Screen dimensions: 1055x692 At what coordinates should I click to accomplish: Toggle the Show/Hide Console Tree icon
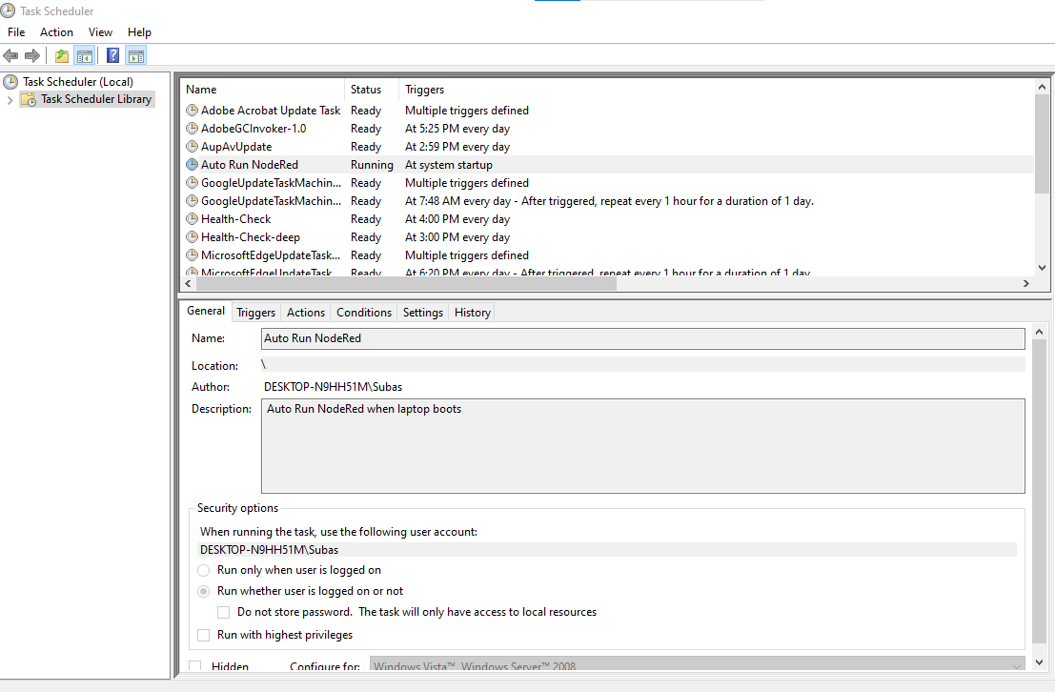point(85,55)
